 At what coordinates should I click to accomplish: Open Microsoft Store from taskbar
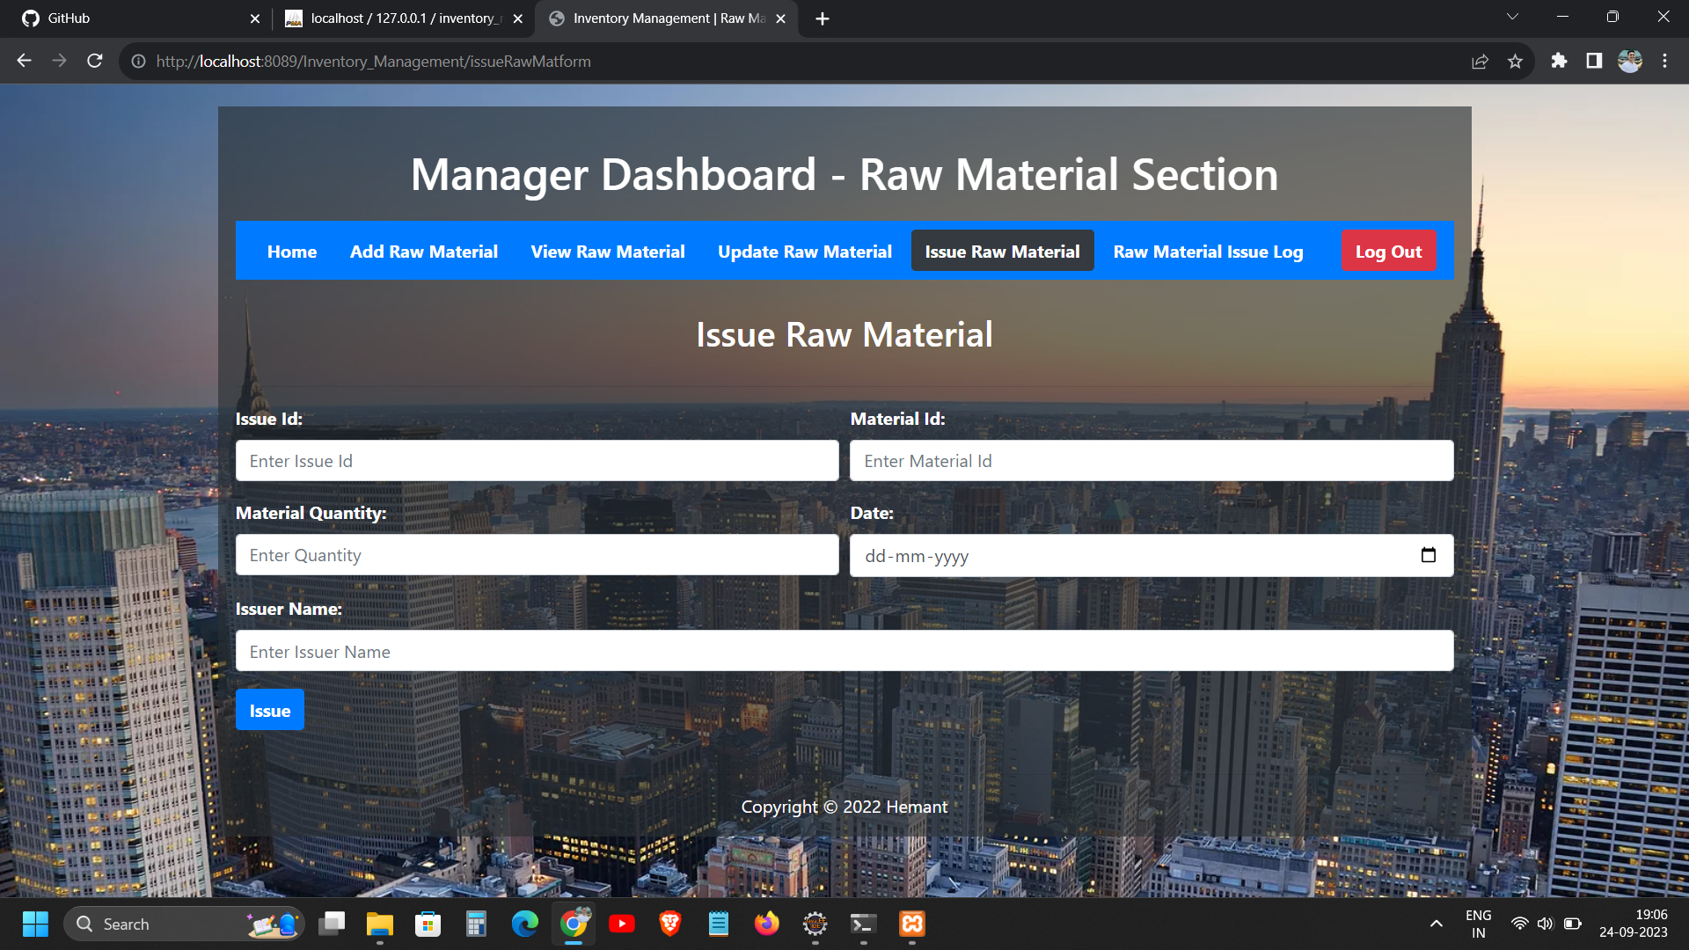click(428, 924)
